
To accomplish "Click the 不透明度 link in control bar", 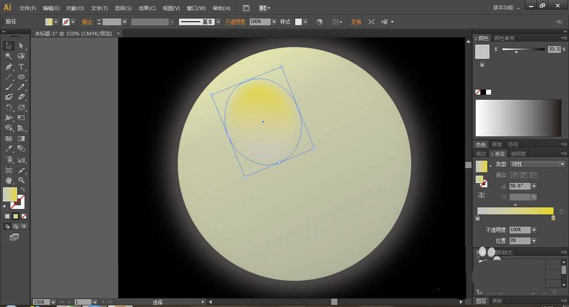I will pyautogui.click(x=235, y=22).
